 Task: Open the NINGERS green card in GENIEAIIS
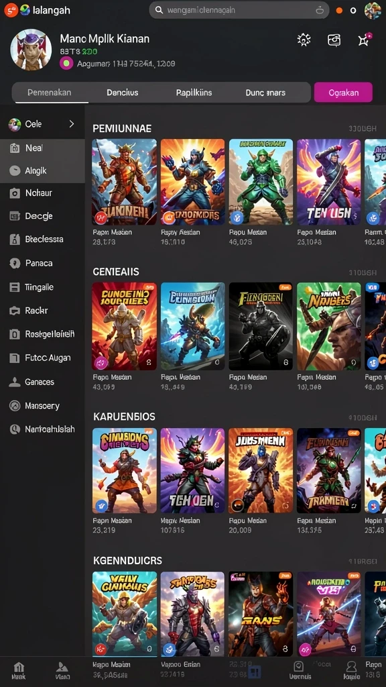click(328, 326)
